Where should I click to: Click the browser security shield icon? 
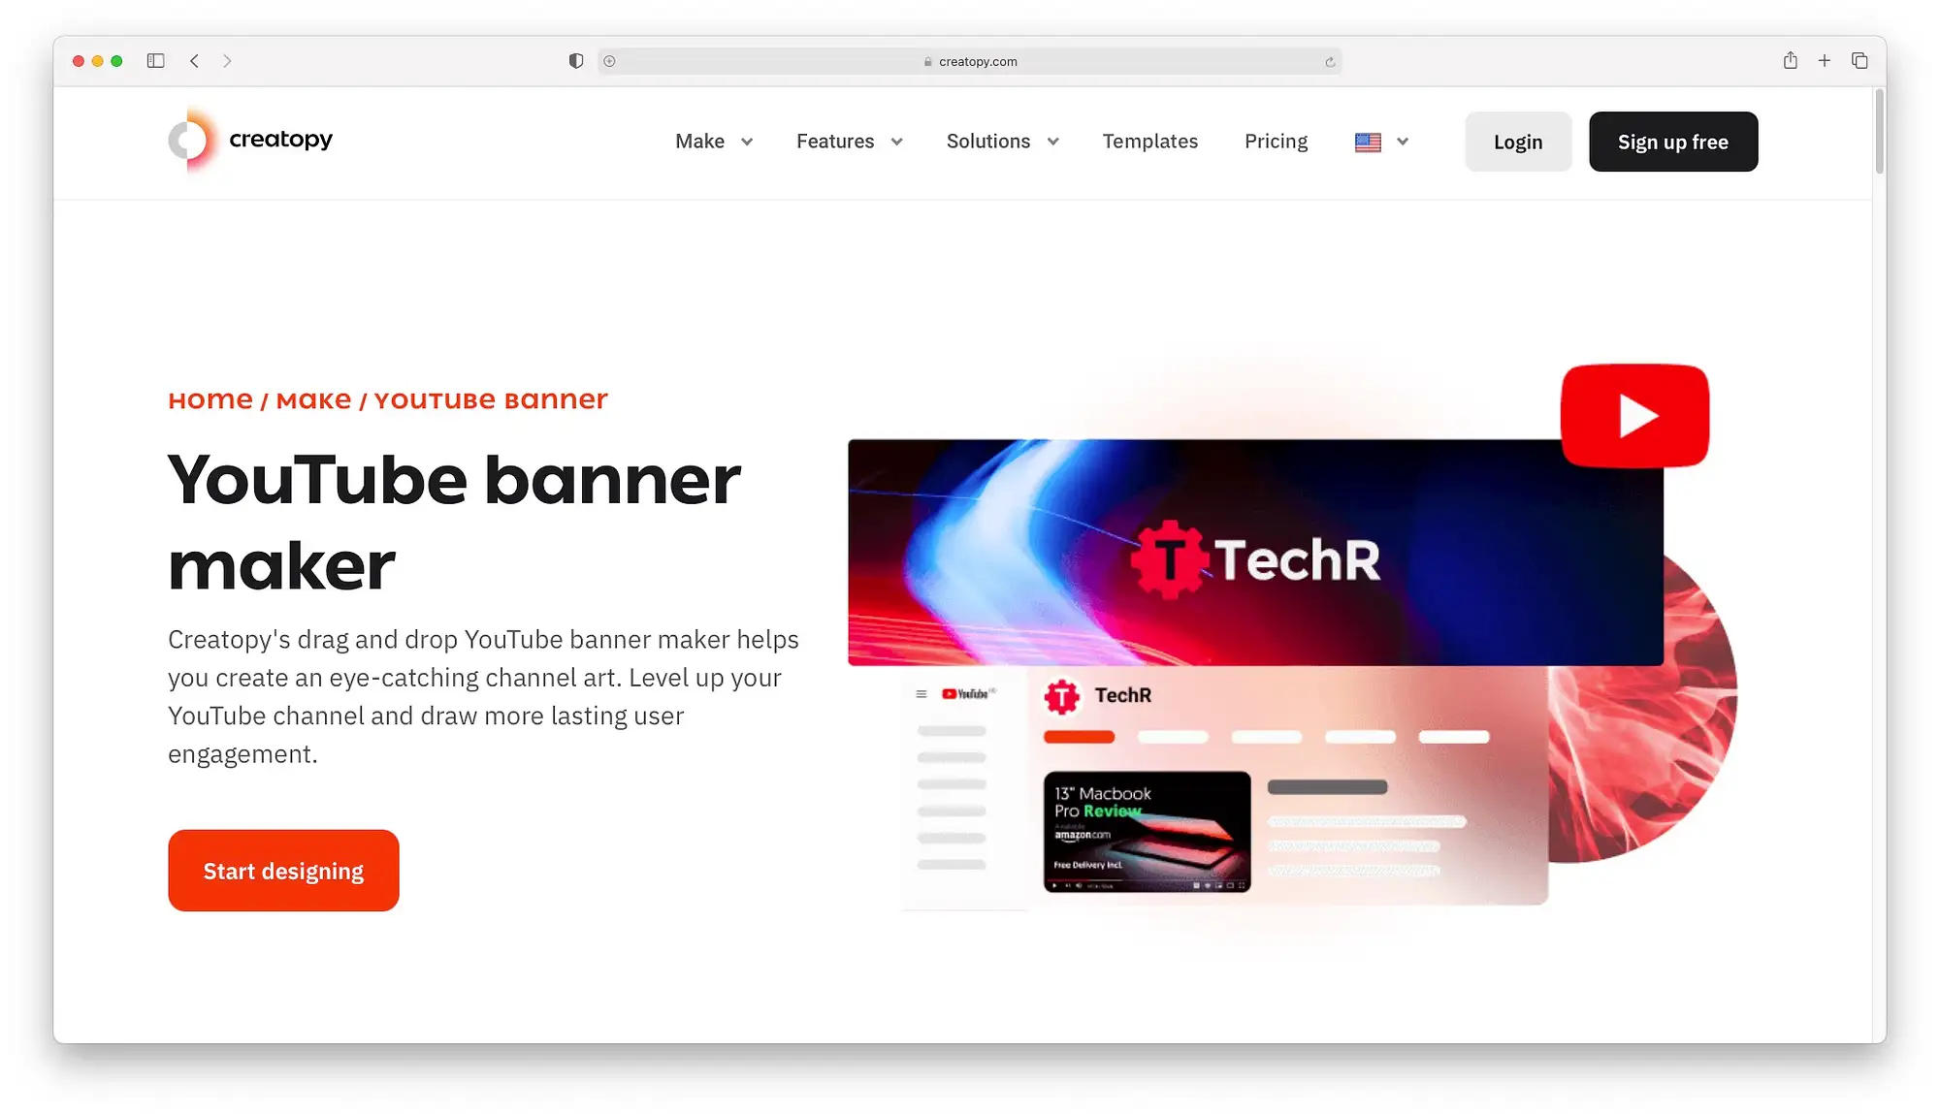pyautogui.click(x=575, y=60)
